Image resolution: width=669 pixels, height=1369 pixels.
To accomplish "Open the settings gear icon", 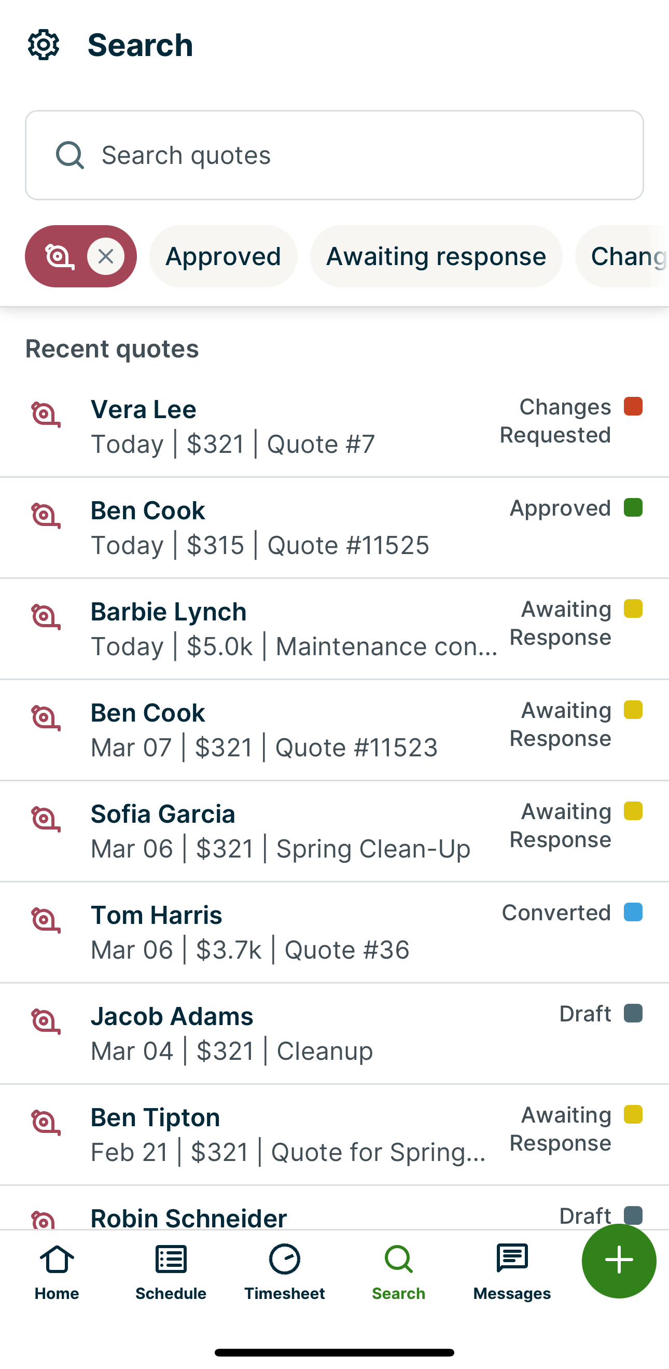I will click(x=44, y=45).
